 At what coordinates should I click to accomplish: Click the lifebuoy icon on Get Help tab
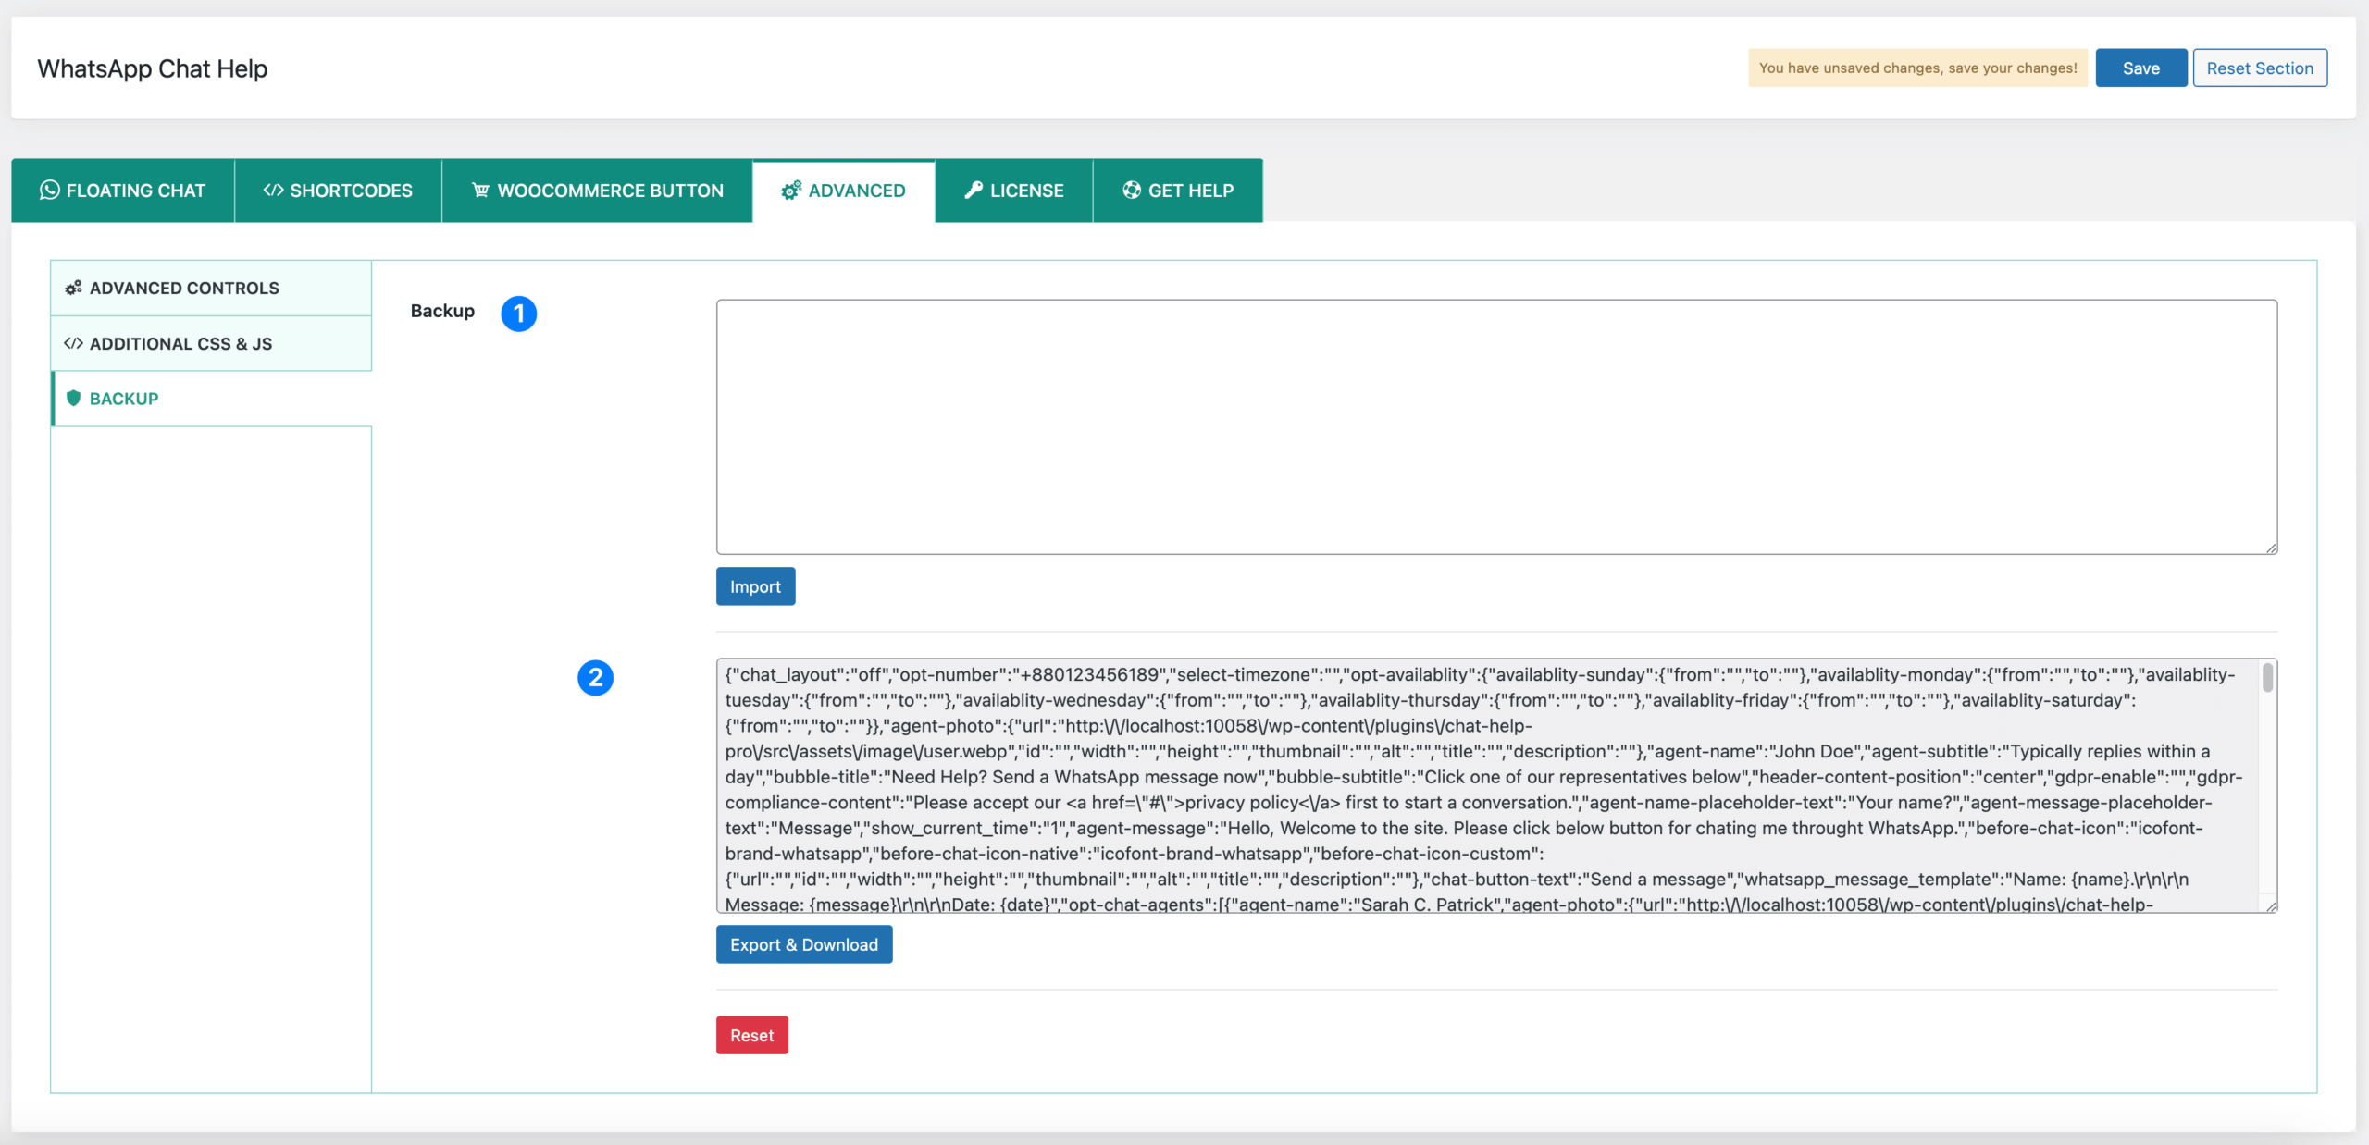click(x=1132, y=191)
